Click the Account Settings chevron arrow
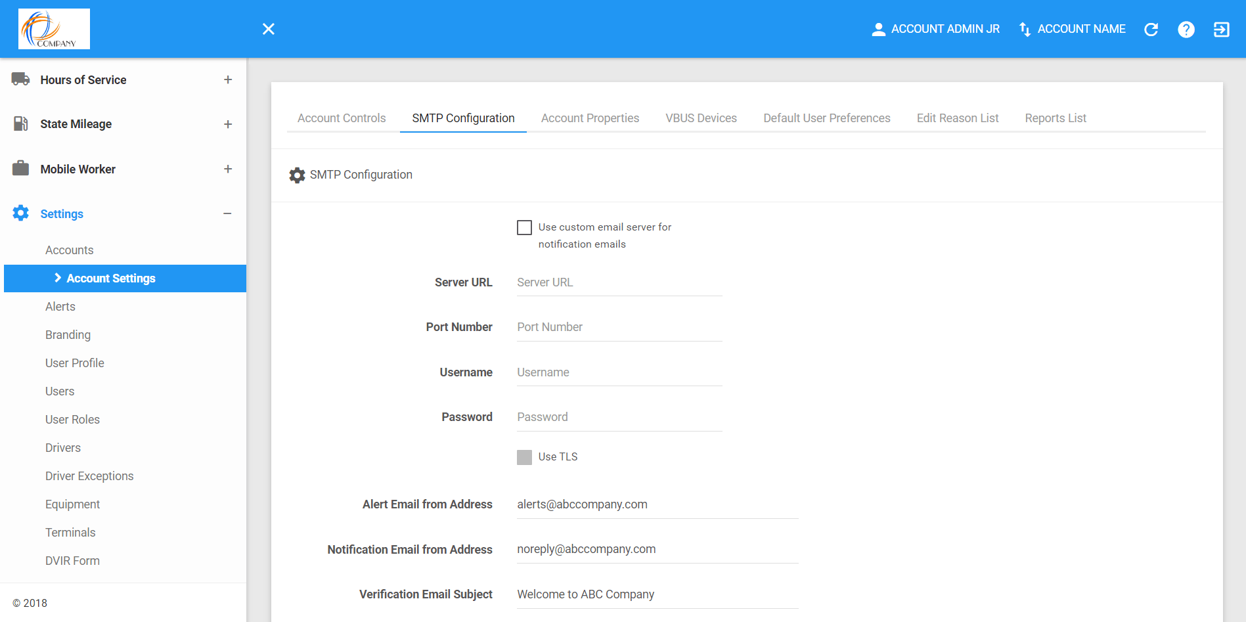 coord(58,278)
